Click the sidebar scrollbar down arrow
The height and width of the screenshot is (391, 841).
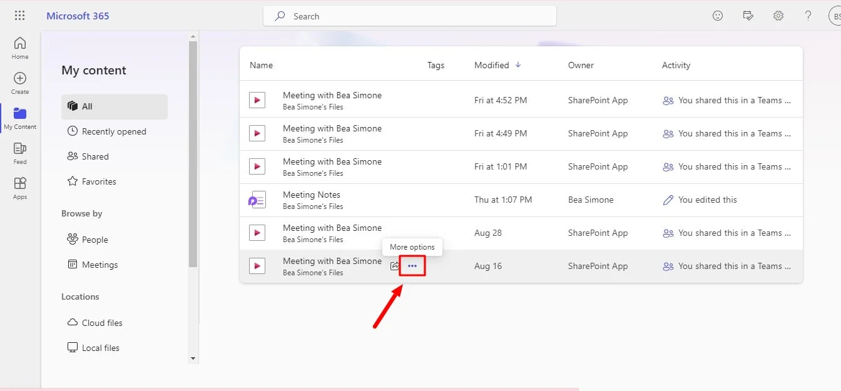pyautogui.click(x=193, y=358)
